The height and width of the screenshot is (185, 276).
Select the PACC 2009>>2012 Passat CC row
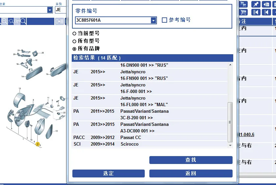[x=150, y=137]
